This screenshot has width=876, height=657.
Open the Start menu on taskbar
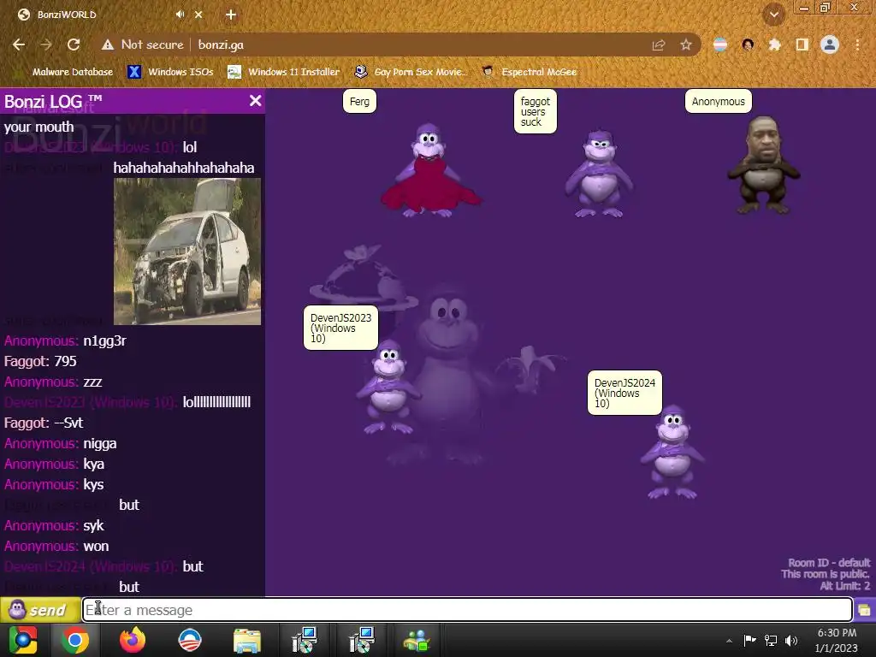pyautogui.click(x=23, y=640)
